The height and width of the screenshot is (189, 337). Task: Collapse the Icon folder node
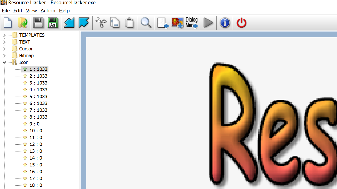[4, 62]
